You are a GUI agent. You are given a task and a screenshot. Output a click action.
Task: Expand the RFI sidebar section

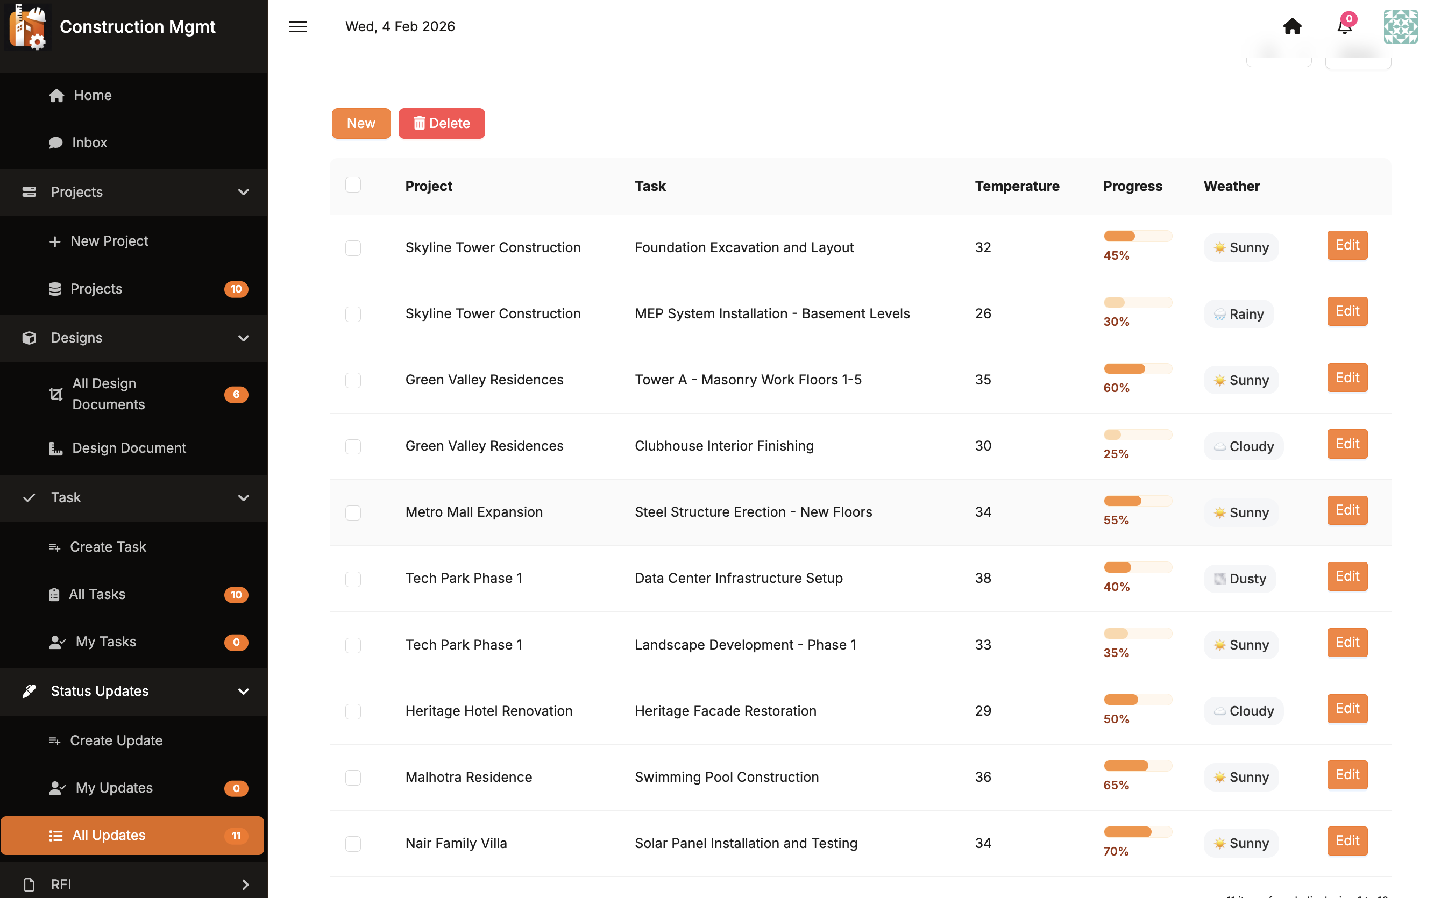(x=245, y=885)
